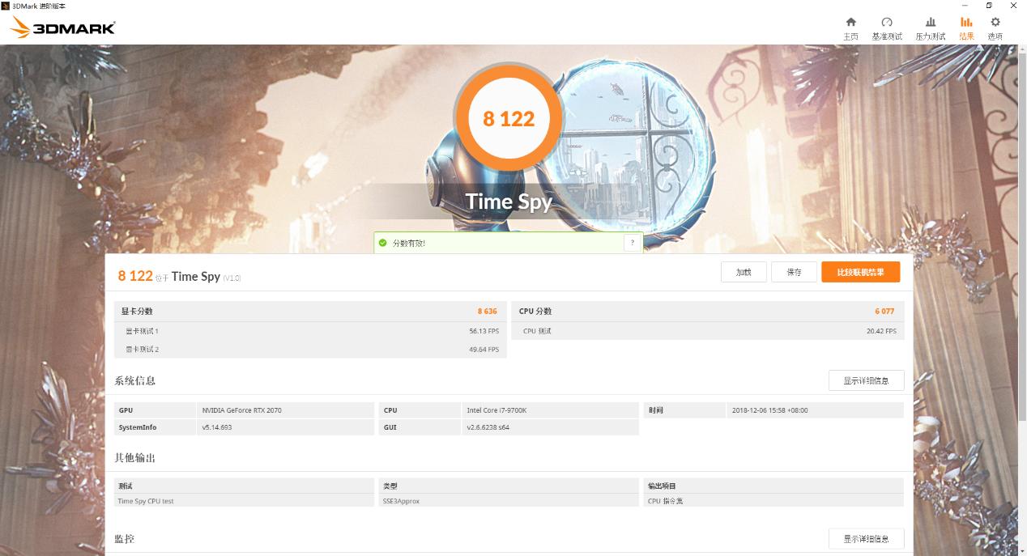Click the 保存 (Save) button
This screenshot has height=556, width=1027.
click(794, 272)
